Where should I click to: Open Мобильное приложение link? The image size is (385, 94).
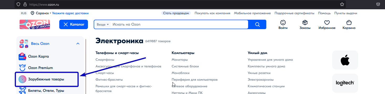(x=252, y=13)
